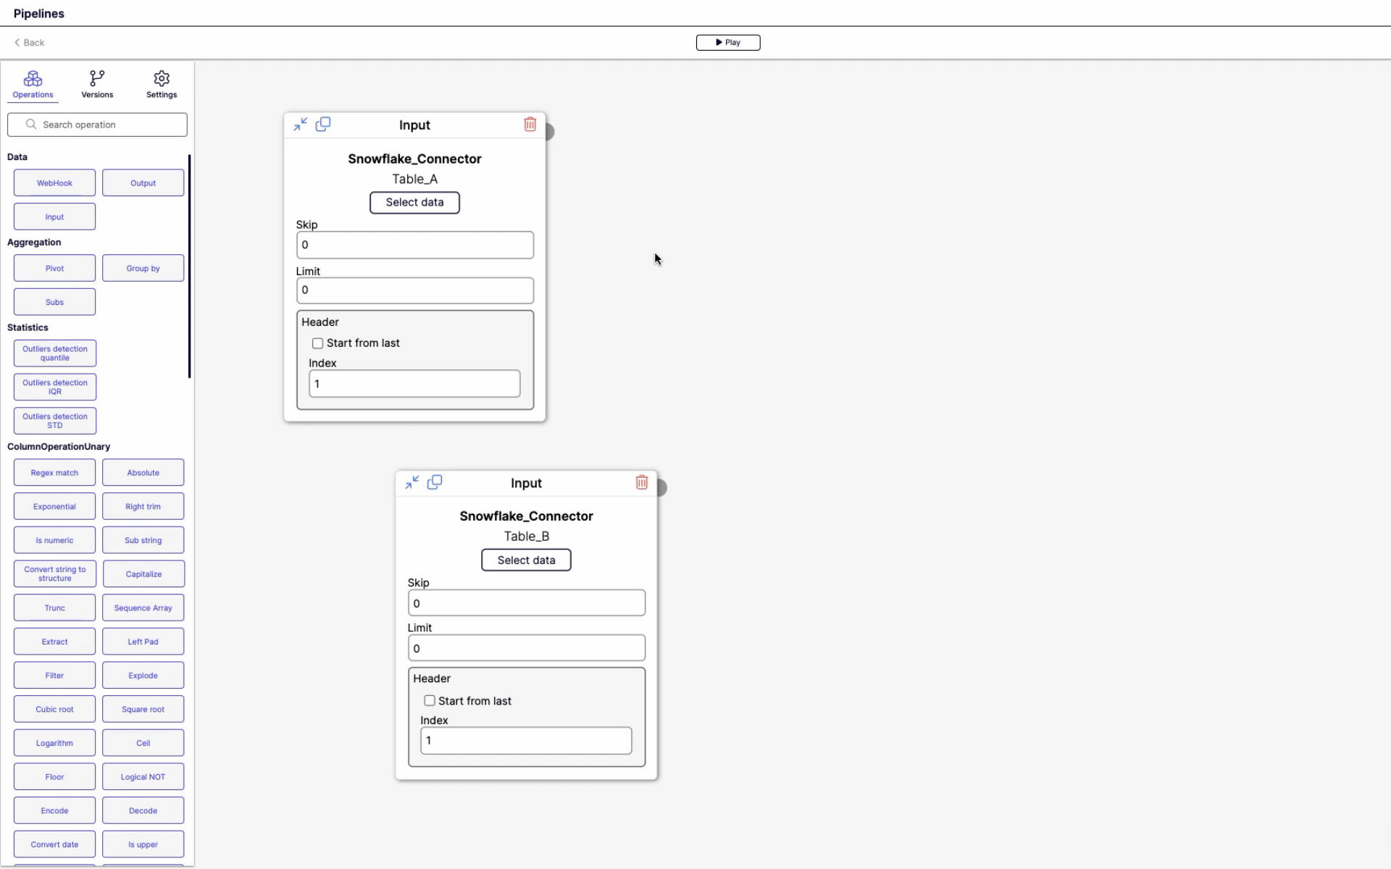The width and height of the screenshot is (1391, 869).
Task: Duplicate the Table_B Input node
Action: click(x=435, y=482)
